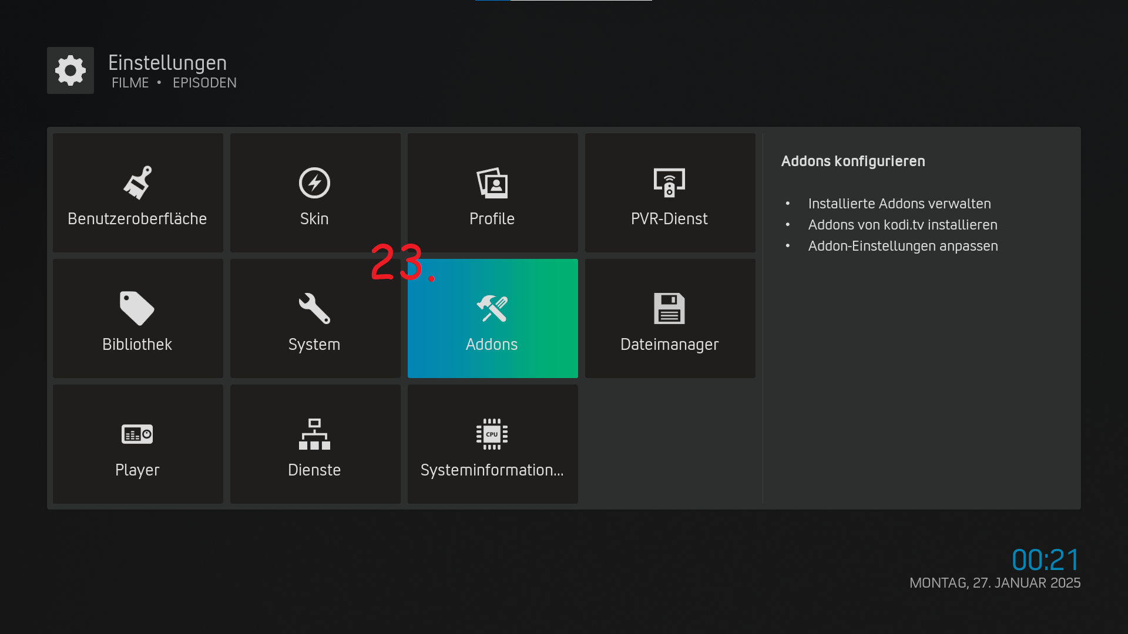
Task: Click the Skin lightning bolt icon
Action: tap(314, 183)
